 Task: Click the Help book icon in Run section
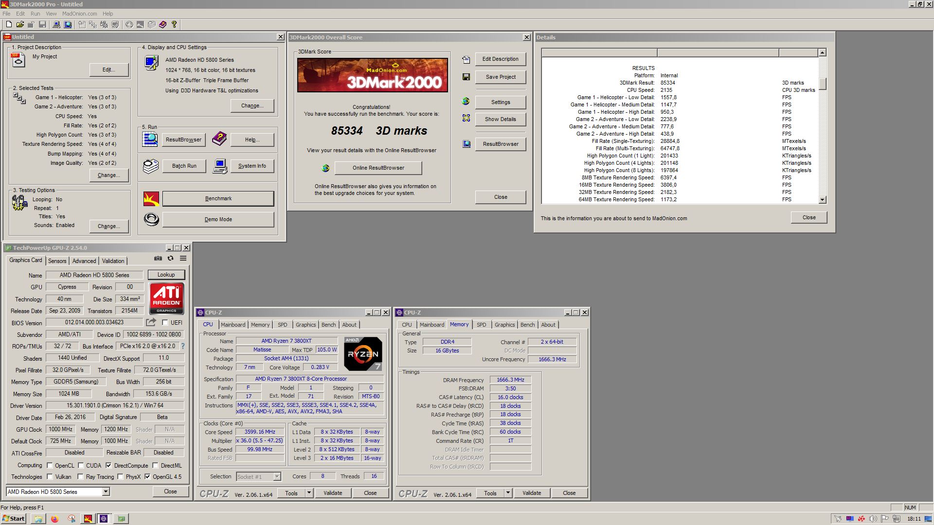point(219,139)
